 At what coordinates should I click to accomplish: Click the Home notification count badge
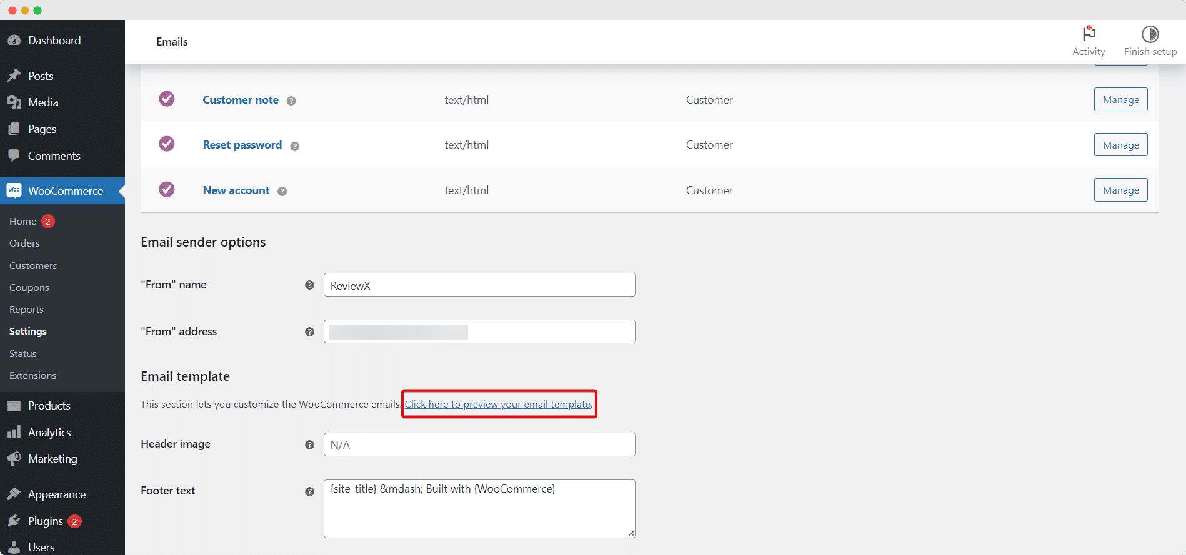tap(48, 222)
